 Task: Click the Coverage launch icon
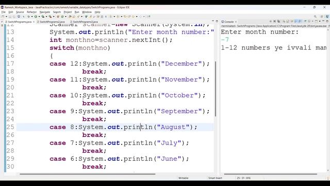[43, 17]
